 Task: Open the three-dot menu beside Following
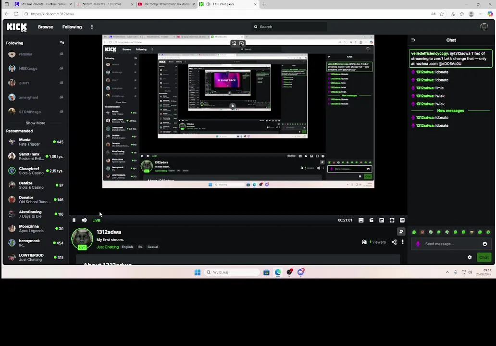tap(92, 27)
